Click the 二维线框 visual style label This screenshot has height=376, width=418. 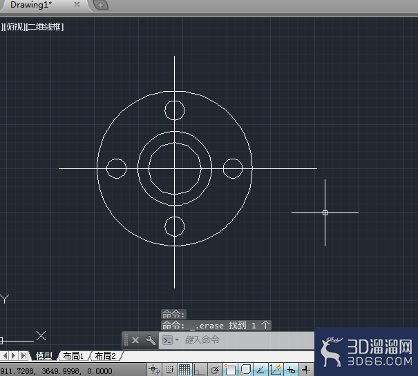(x=45, y=27)
